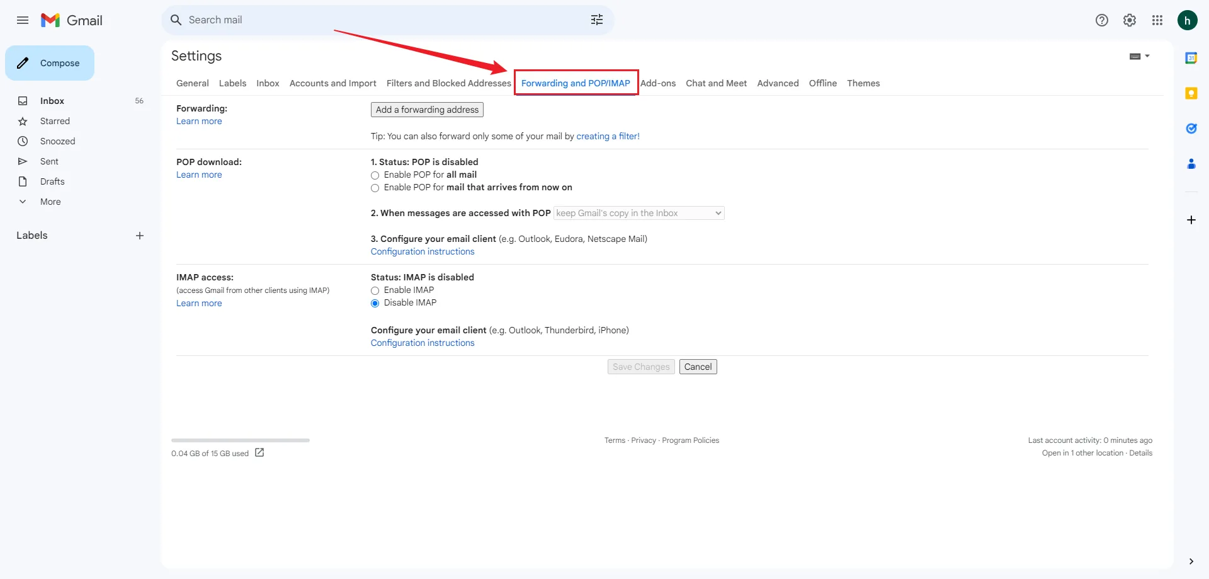Viewport: 1209px width, 579px height.
Task: Select Enable POP for all mail
Action: (375, 175)
